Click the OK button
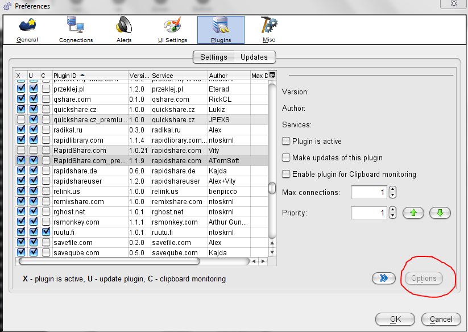468x332 pixels. [396, 319]
